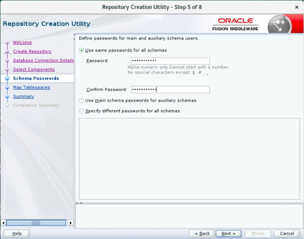This screenshot has height=239, width=304.
Task: Click the Schema Passwords step marker icon
Action: [8, 78]
